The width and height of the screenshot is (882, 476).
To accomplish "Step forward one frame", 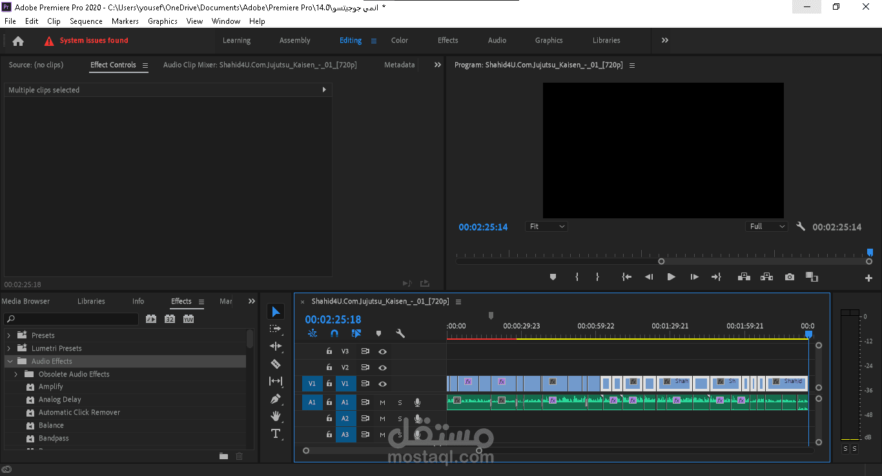I will coord(694,277).
